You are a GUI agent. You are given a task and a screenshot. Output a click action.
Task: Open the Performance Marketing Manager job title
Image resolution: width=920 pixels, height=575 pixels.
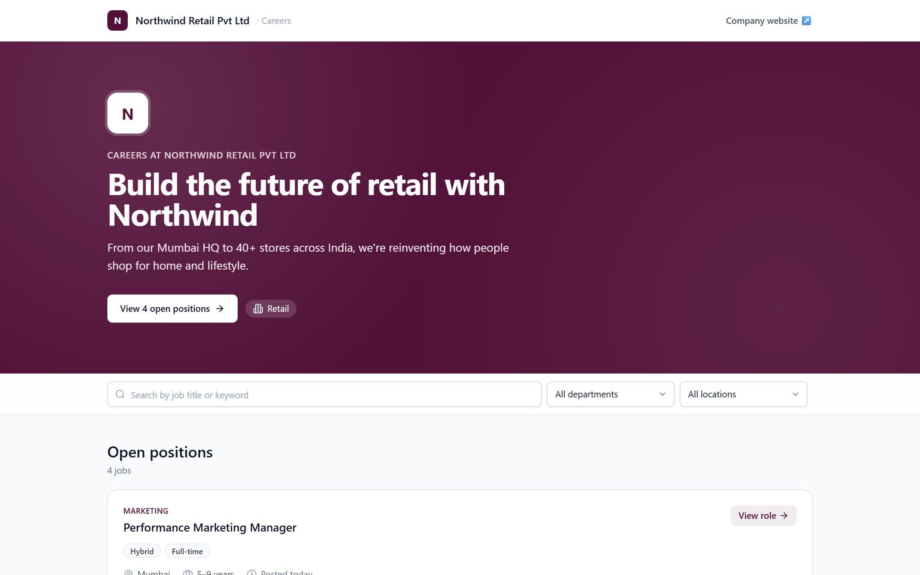click(210, 528)
